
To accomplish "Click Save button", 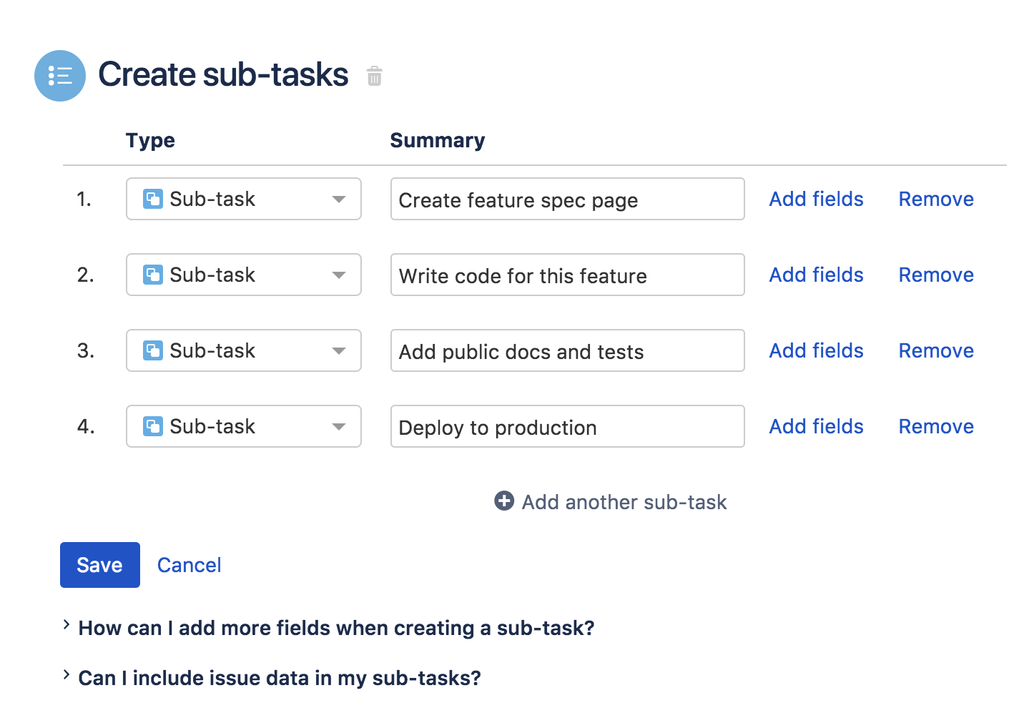I will [100, 565].
